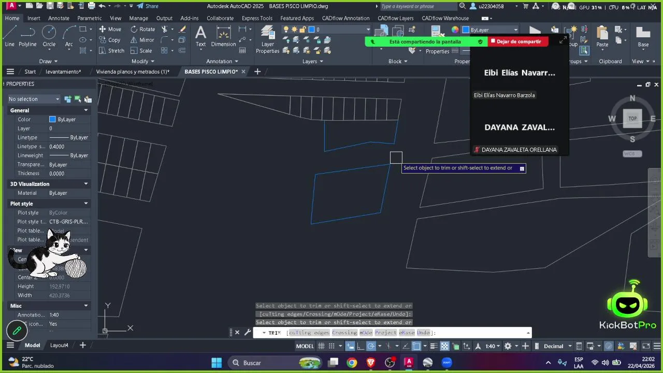Expand the Layers panel dropdown
The image size is (663, 373).
tap(313, 61)
